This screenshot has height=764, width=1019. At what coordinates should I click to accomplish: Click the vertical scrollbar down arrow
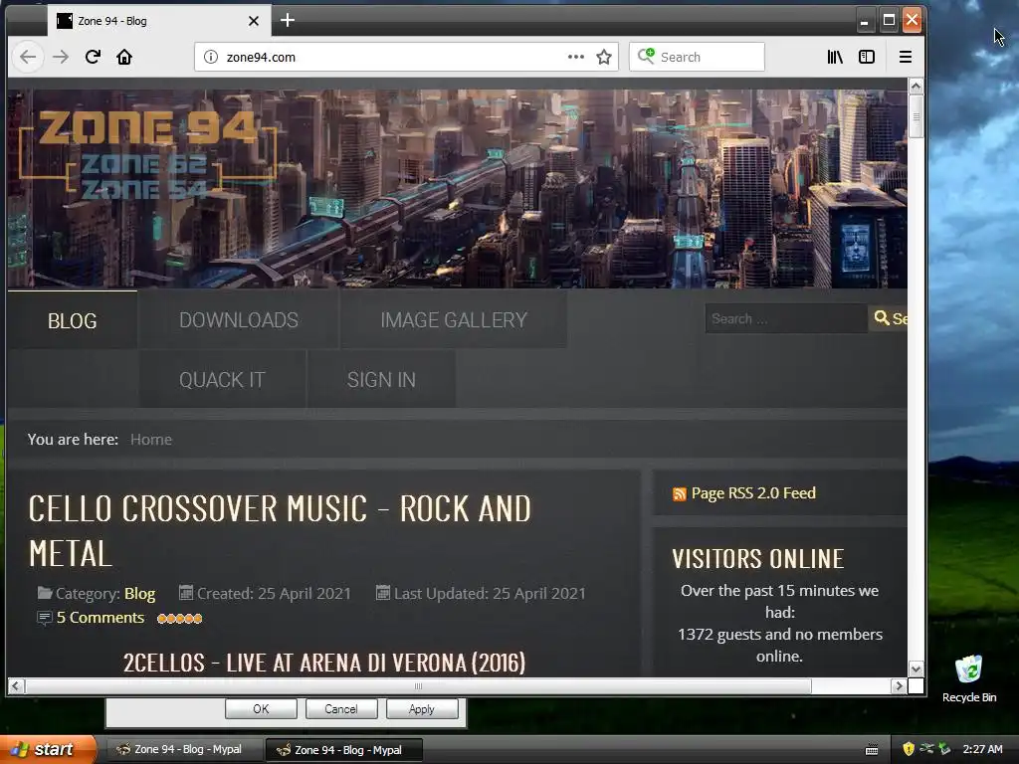(917, 669)
